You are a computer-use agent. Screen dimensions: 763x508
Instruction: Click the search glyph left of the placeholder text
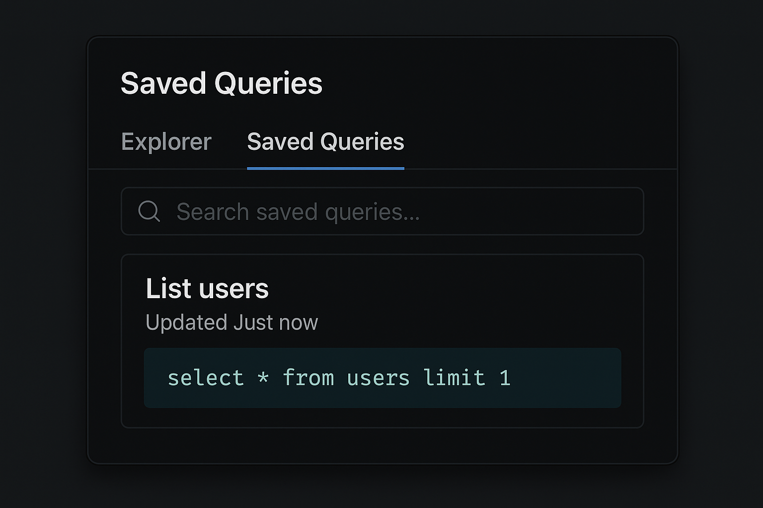click(x=149, y=211)
